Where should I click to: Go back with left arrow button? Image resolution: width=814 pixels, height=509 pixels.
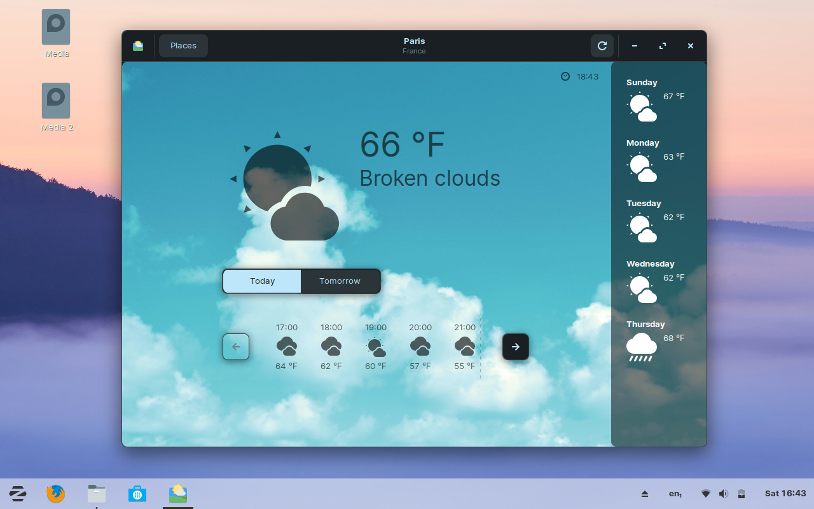236,347
